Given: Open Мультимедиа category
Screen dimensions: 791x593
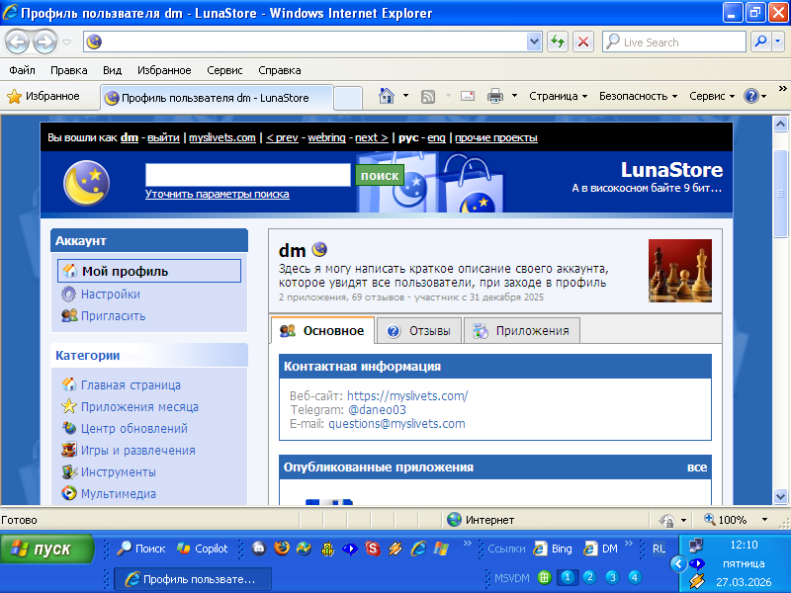Looking at the screenshot, I should (109, 493).
